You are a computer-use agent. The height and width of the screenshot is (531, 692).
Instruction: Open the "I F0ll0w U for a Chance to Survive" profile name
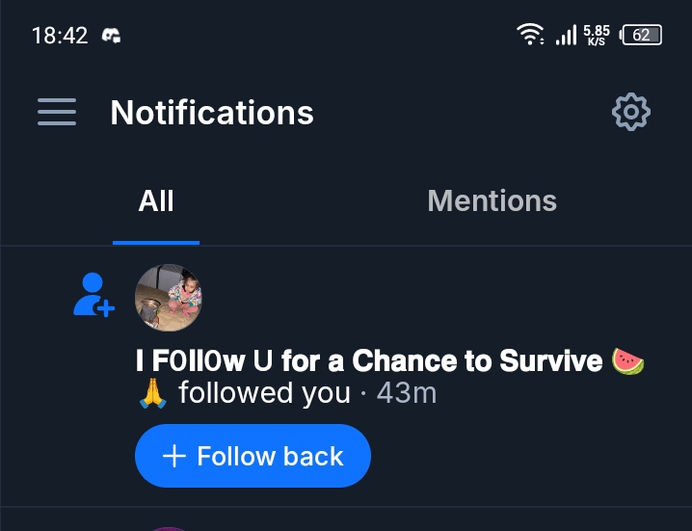369,361
